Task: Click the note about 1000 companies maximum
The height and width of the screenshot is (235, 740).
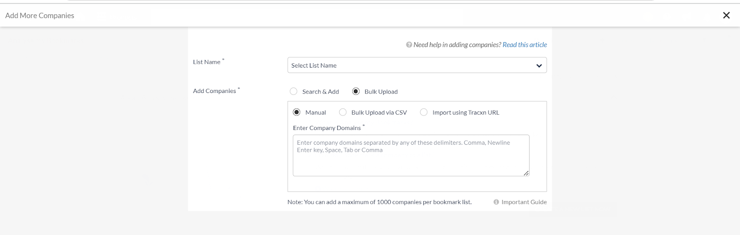Action: coord(379,202)
